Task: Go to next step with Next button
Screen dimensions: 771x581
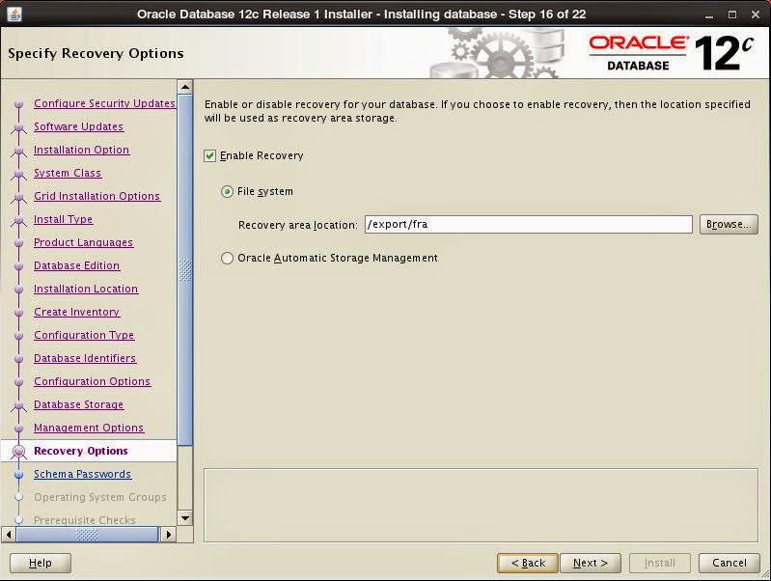Action: [x=590, y=563]
